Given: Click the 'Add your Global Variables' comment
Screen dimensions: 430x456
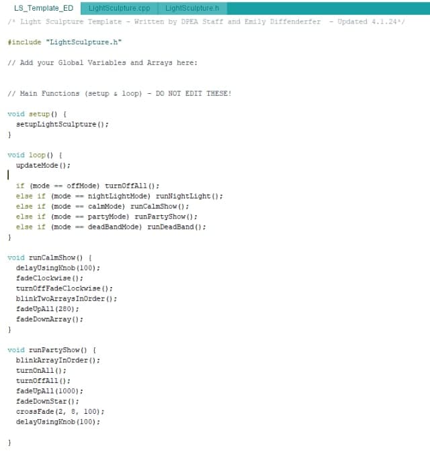Looking at the screenshot, I should (x=103, y=63).
